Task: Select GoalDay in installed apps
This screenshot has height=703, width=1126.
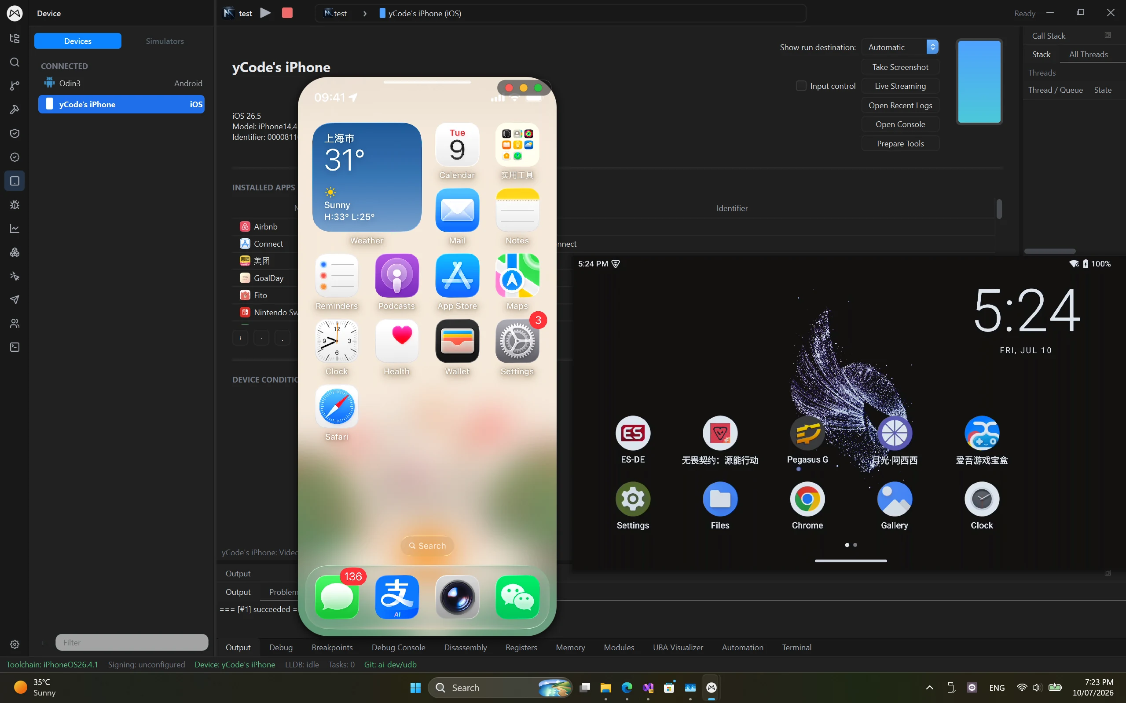Action: [x=265, y=278]
